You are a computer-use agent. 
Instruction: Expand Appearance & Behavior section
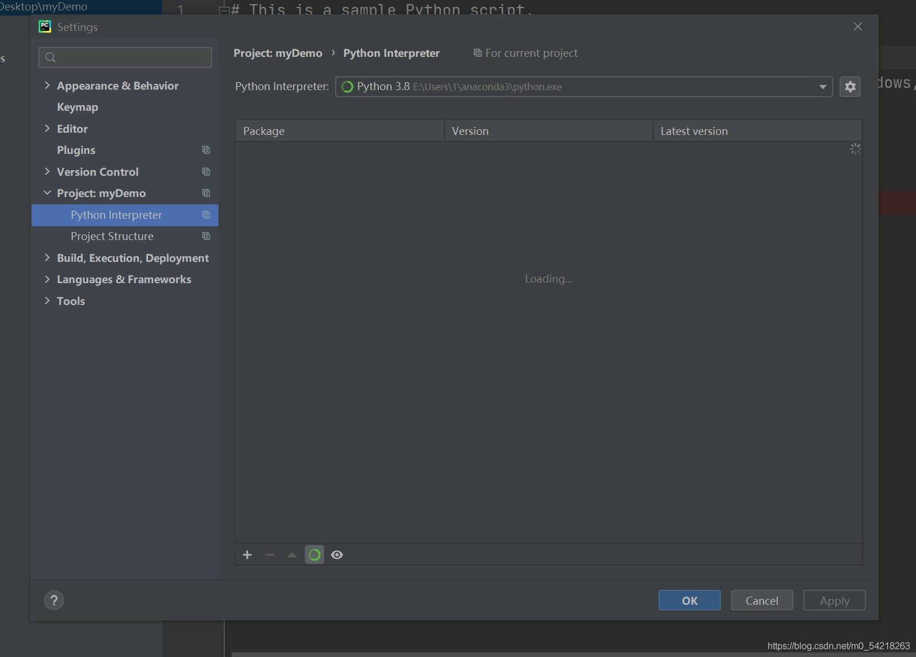[47, 86]
